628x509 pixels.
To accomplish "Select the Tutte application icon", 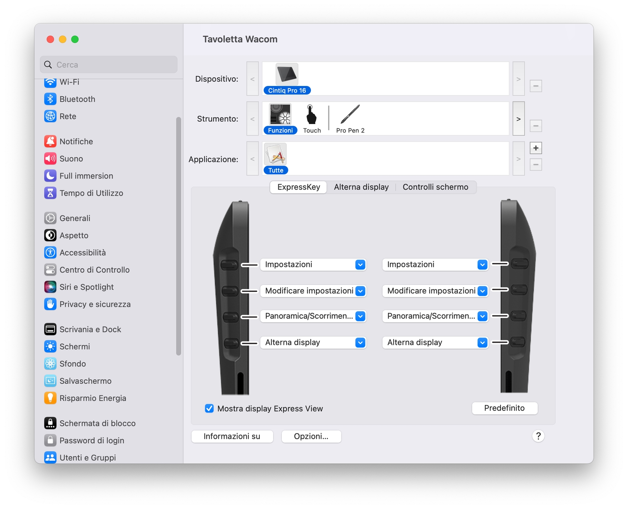I will pyautogui.click(x=276, y=159).
